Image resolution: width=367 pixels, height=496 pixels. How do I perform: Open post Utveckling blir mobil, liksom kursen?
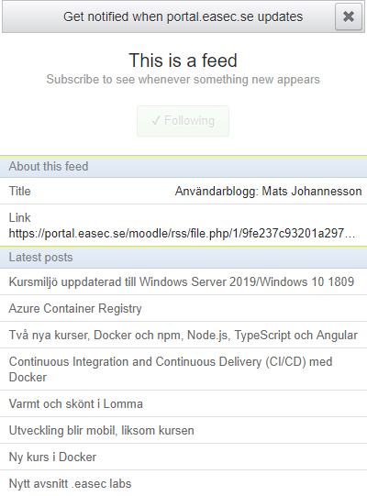point(183,430)
